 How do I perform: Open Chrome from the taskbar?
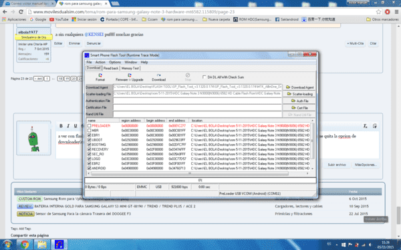[25, 245]
